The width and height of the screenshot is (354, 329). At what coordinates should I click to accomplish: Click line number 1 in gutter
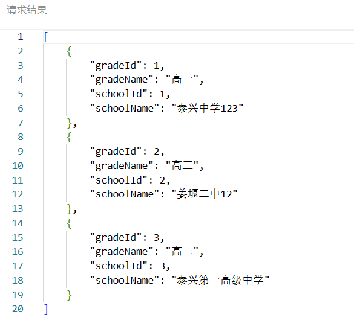(x=21, y=37)
